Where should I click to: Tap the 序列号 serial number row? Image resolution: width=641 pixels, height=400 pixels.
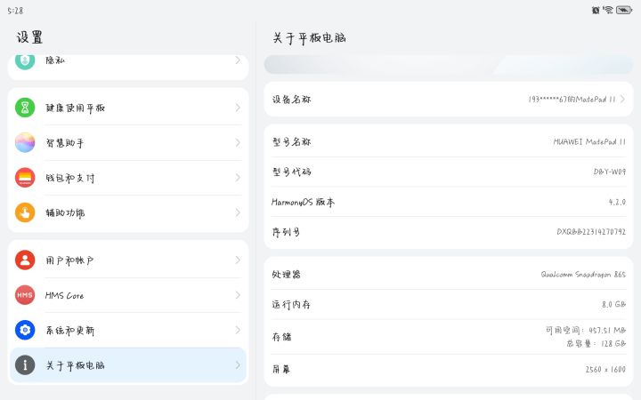[x=448, y=232]
